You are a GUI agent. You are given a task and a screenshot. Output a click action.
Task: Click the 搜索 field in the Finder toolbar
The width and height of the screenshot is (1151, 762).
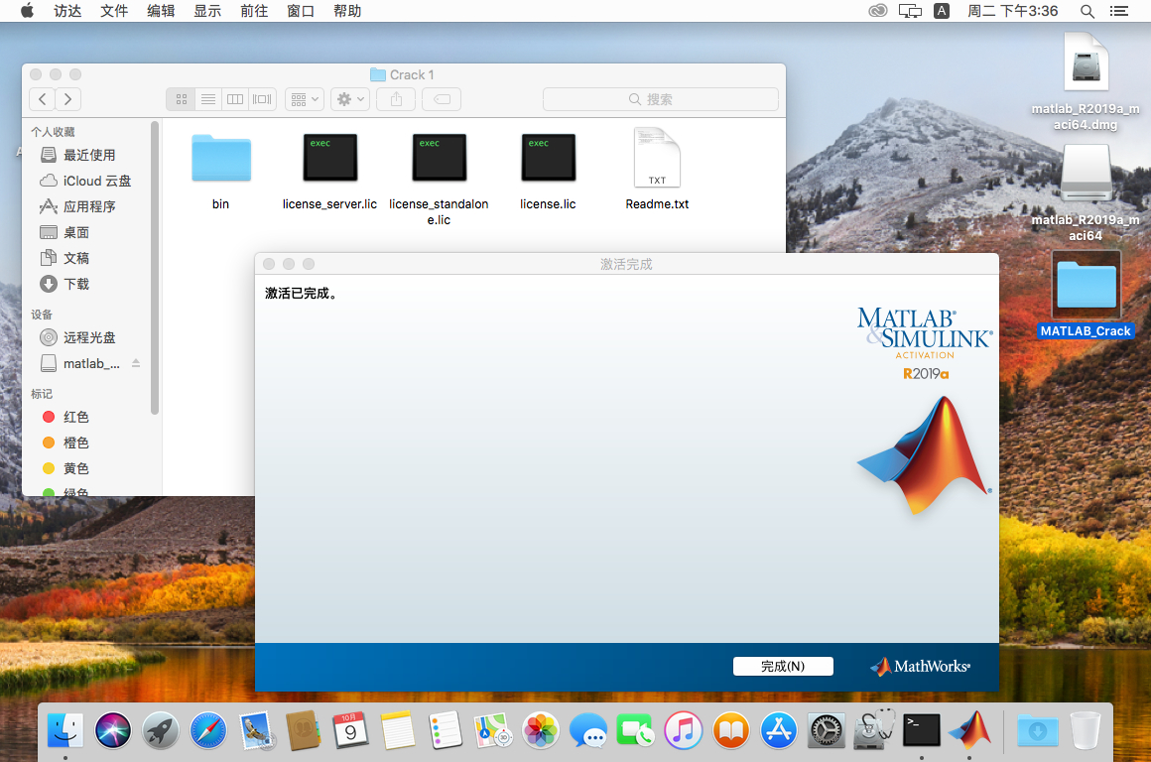(660, 99)
